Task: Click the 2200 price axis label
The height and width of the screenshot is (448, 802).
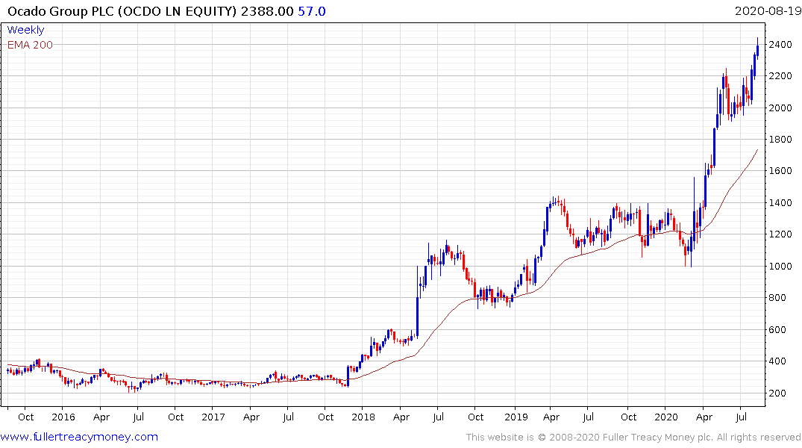Action: pos(780,76)
